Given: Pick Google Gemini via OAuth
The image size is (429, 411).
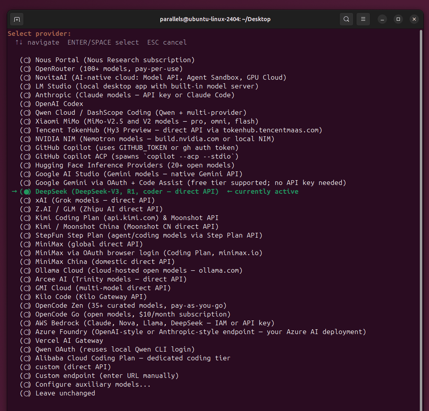Looking at the screenshot, I should click(x=183, y=183).
